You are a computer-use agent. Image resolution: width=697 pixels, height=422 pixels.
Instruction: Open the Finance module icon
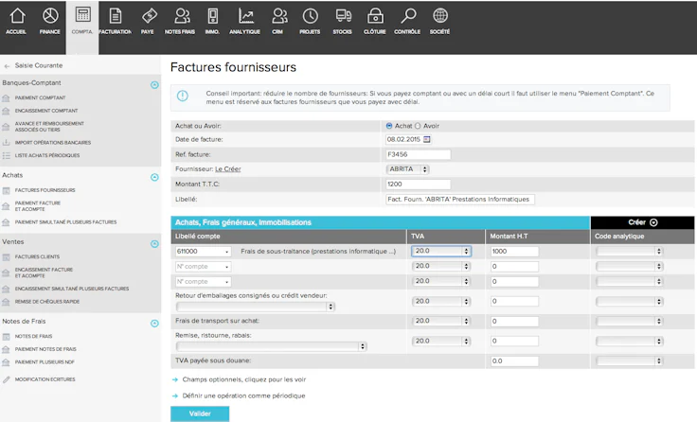point(50,16)
